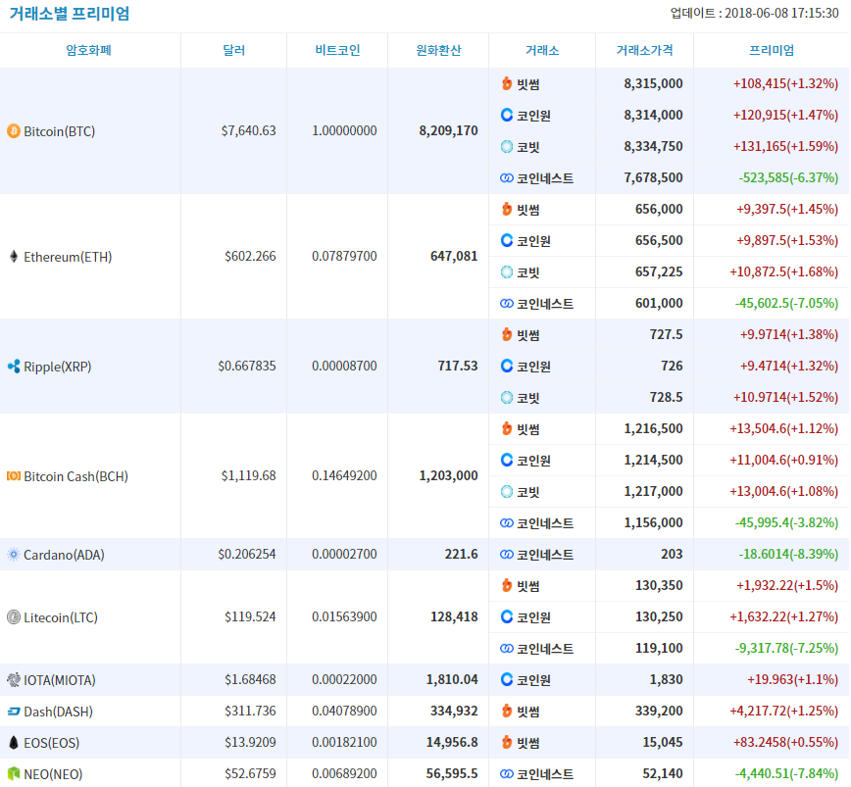The height and width of the screenshot is (787, 851).
Task: Select the NEO(NEO) name
Action: point(53,774)
